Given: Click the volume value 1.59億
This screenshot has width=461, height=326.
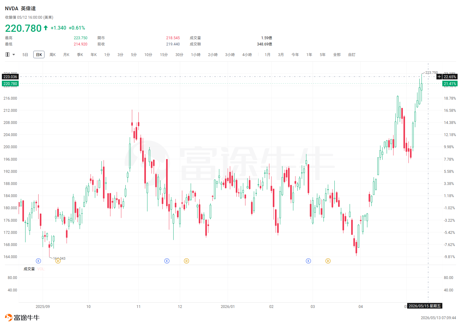Looking at the screenshot, I should 267,38.
